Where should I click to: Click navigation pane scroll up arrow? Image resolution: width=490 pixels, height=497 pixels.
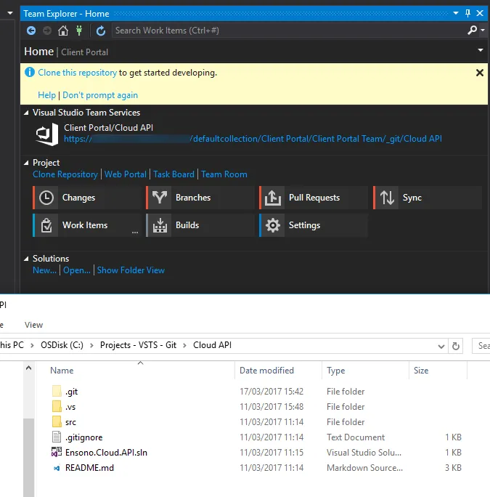28,368
